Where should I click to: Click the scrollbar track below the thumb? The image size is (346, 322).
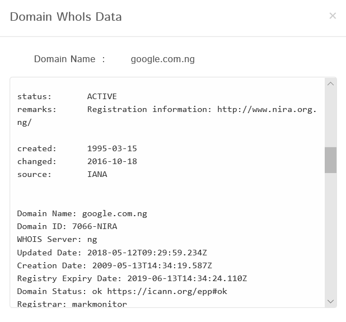pos(330,235)
